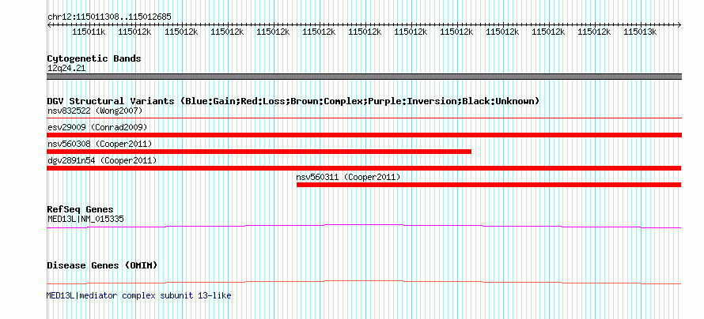Click the dgv2891n54 (Cooper2011) label

click(x=102, y=160)
